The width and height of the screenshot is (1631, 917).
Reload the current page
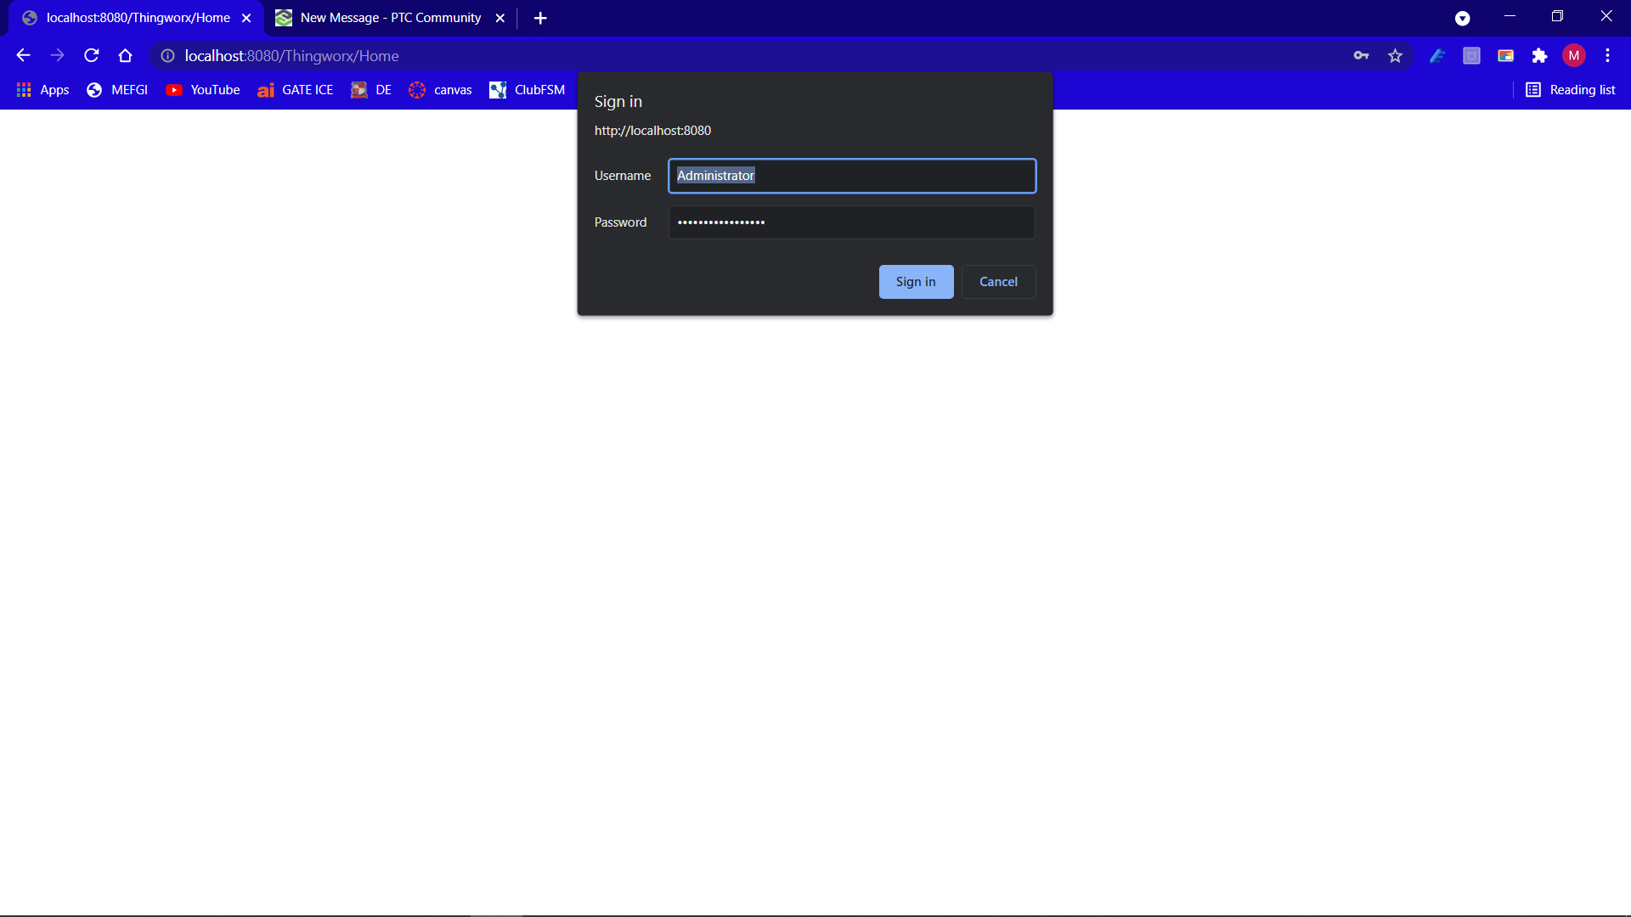pos(91,55)
